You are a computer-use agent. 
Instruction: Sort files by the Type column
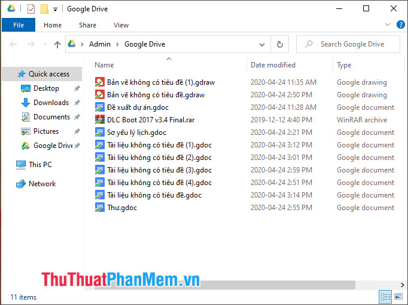344,65
